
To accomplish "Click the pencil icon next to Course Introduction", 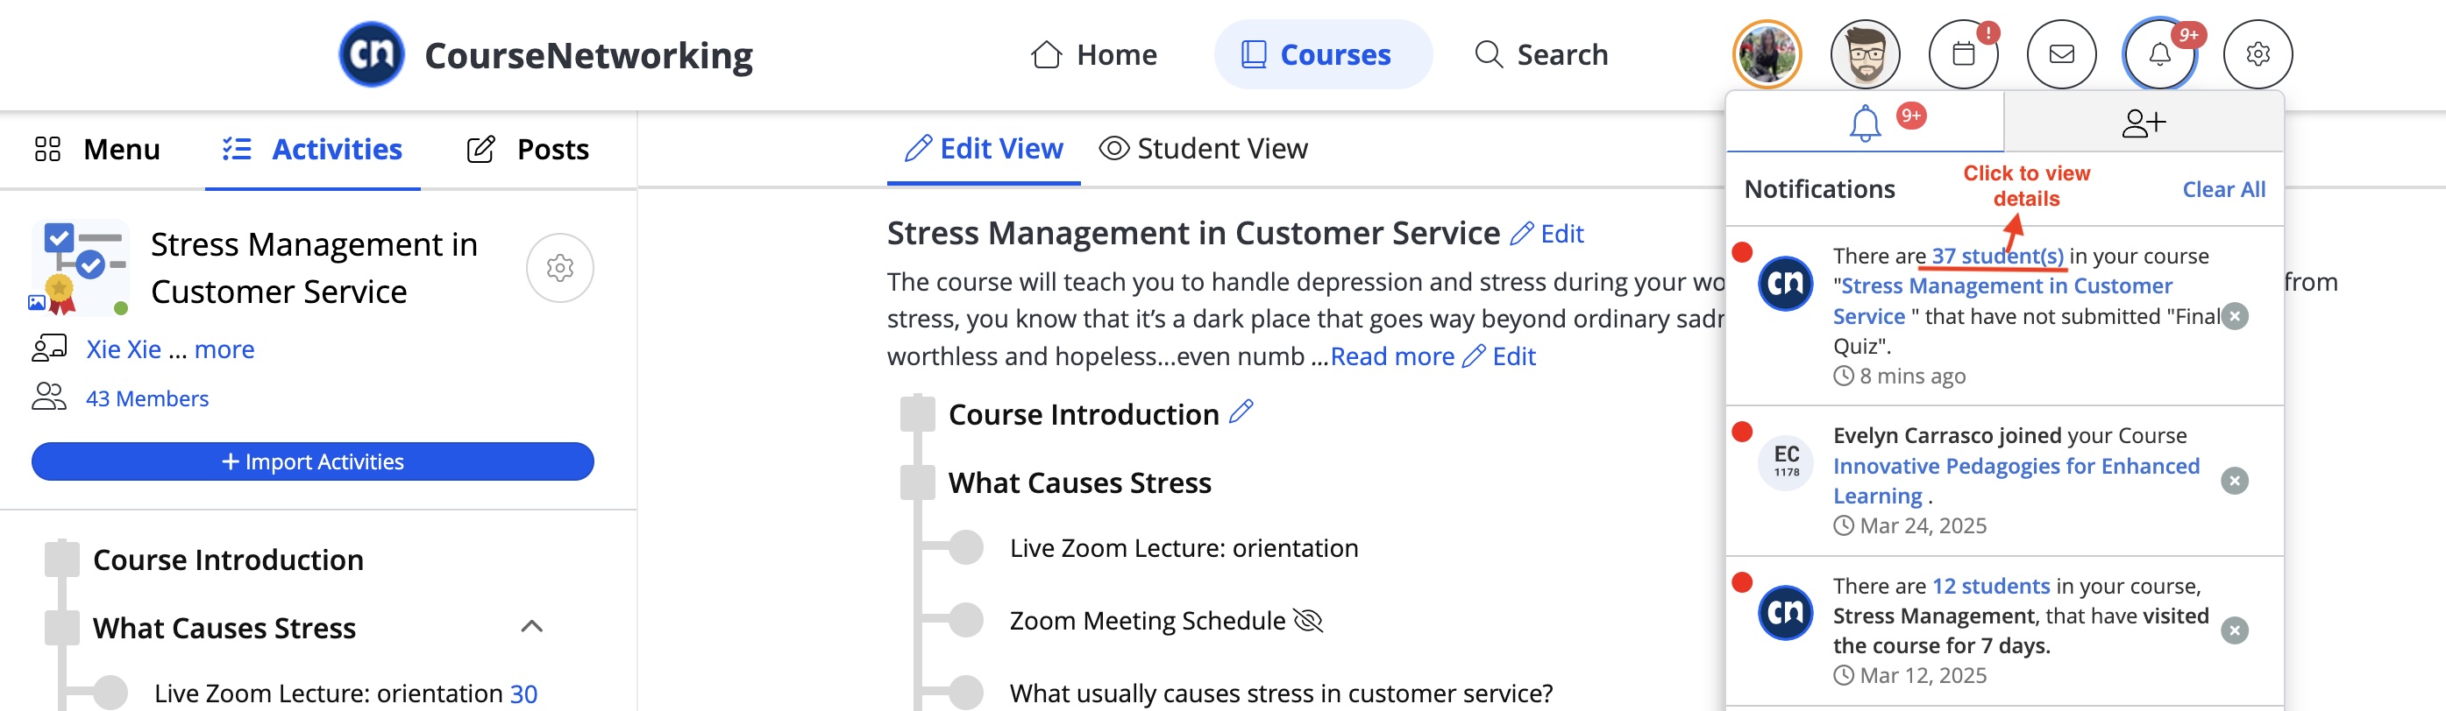I will click(x=1240, y=412).
